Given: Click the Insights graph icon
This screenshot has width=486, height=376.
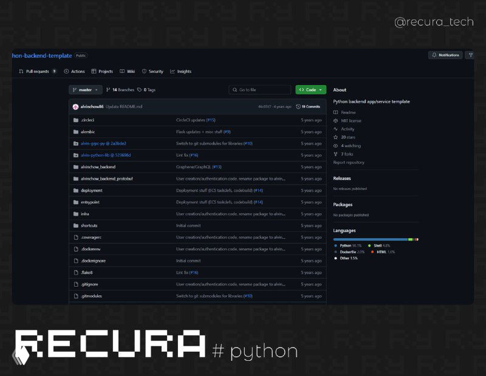Looking at the screenshot, I should click(171, 71).
